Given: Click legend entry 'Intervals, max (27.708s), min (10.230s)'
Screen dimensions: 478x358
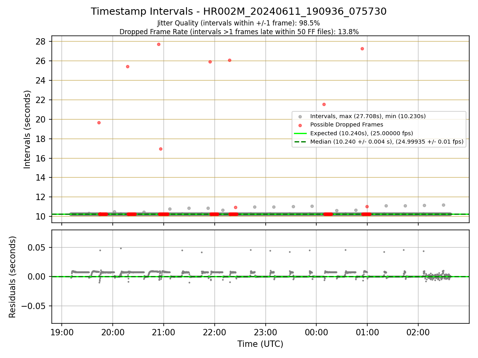Looking at the screenshot, I should click(x=368, y=116).
